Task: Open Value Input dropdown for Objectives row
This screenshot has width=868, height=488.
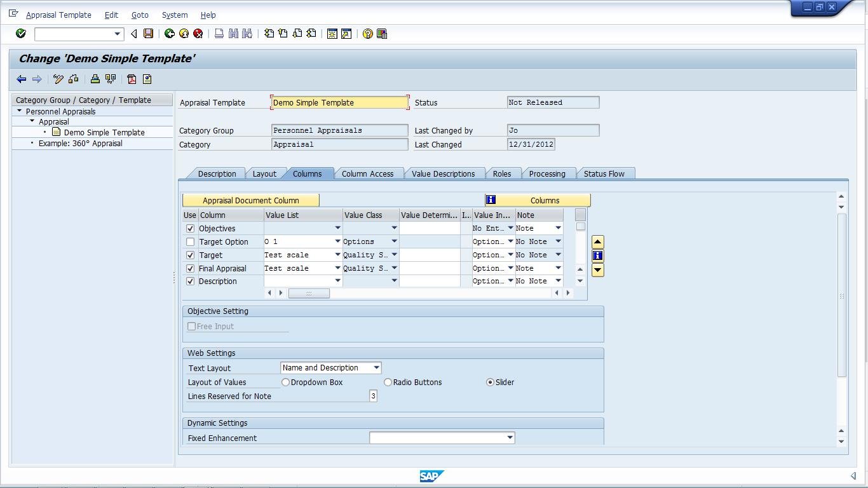Action: pyautogui.click(x=510, y=228)
